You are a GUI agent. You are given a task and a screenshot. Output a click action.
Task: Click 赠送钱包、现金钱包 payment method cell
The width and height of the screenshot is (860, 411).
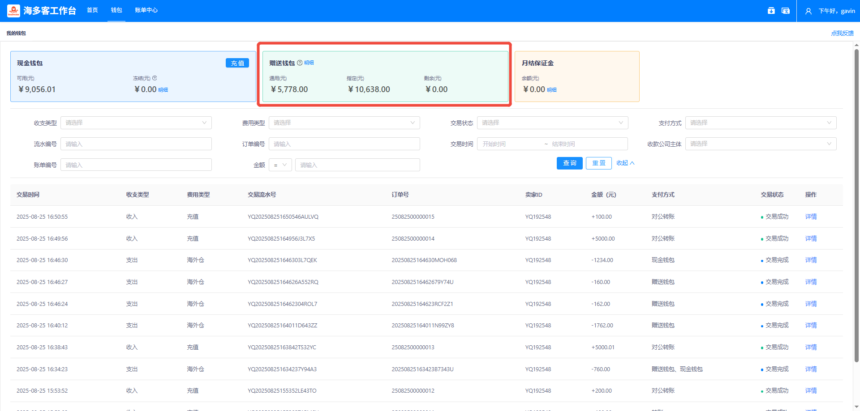(x=677, y=369)
